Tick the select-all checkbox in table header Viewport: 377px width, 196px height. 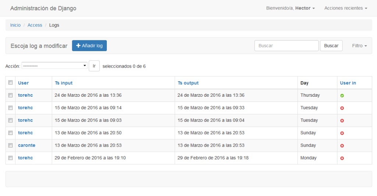pos(10,82)
